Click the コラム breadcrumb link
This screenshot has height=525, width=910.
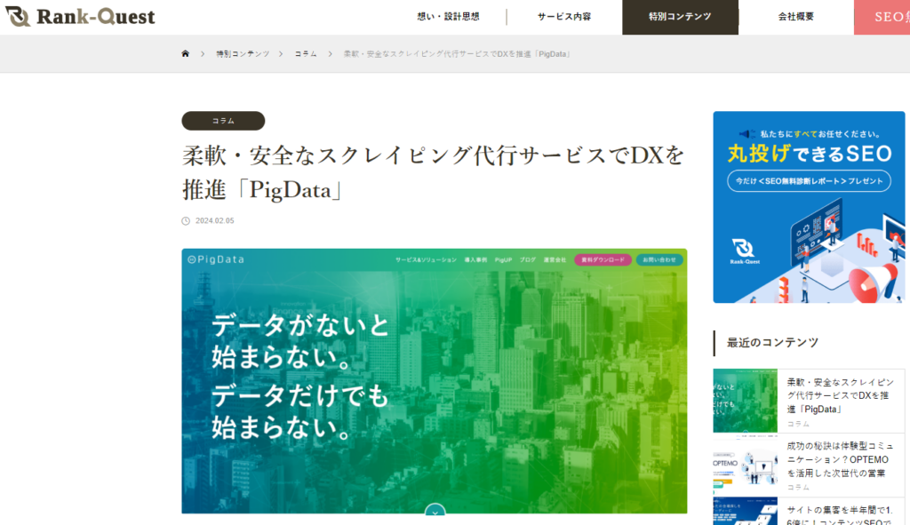click(x=305, y=54)
